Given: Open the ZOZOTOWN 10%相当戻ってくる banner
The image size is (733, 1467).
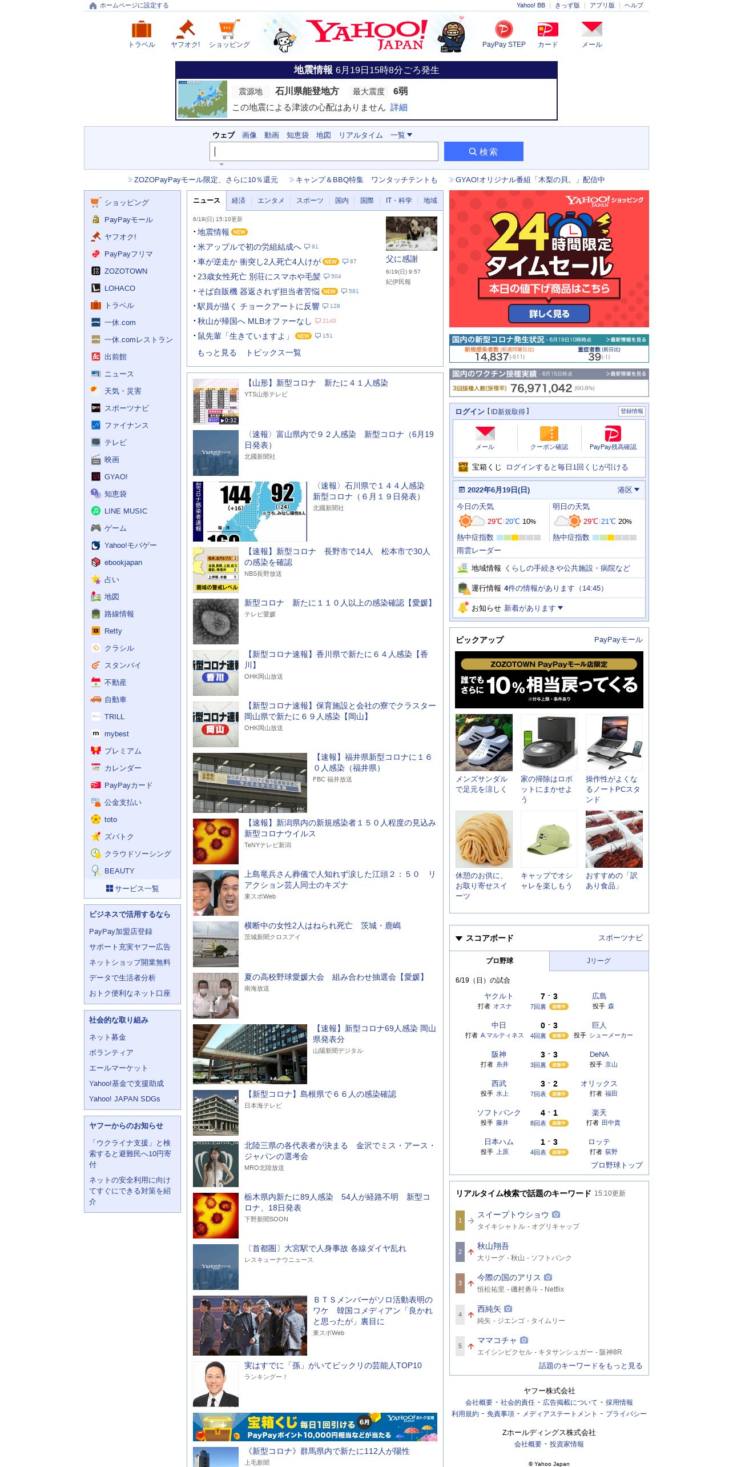Looking at the screenshot, I should [x=549, y=680].
